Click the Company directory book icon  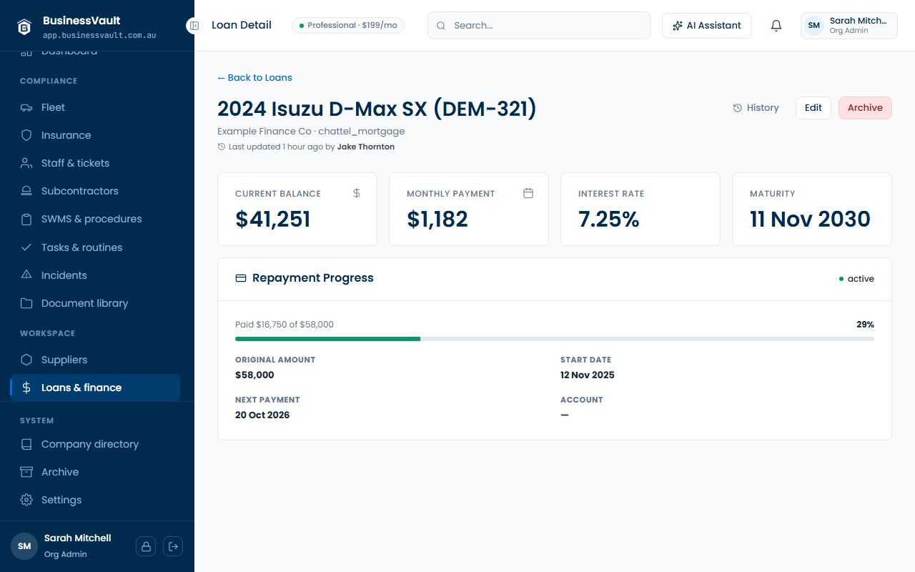26,444
